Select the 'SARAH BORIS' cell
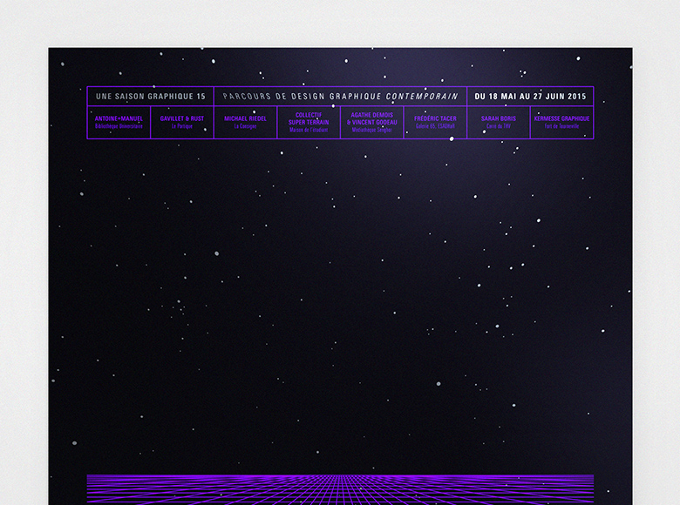 click(499, 123)
